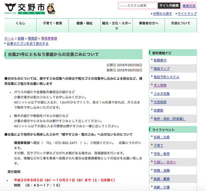
Task: Open 就職・退職 life event link
Action: point(161,170)
